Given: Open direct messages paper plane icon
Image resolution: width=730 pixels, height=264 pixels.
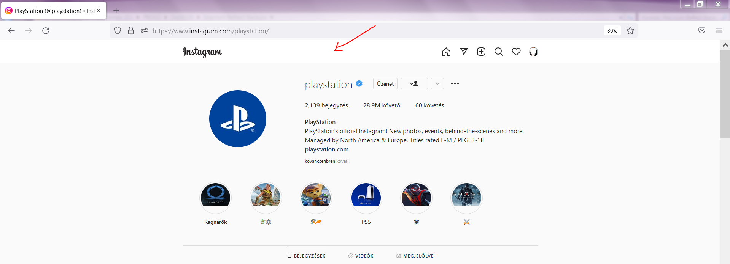Looking at the screenshot, I should [464, 52].
